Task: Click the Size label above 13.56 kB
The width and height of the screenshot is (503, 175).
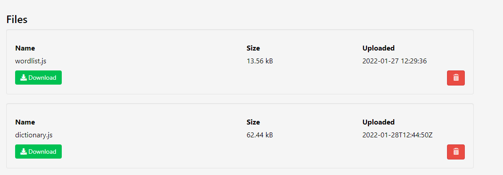Action: pyautogui.click(x=253, y=48)
